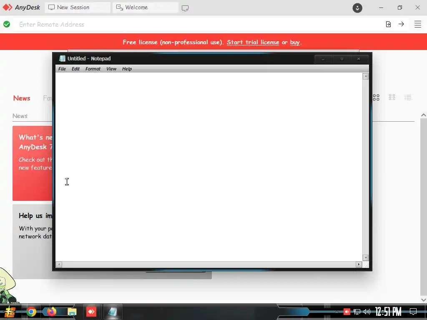Minimize the Notepad window
The height and width of the screenshot is (320, 427).
point(323,59)
